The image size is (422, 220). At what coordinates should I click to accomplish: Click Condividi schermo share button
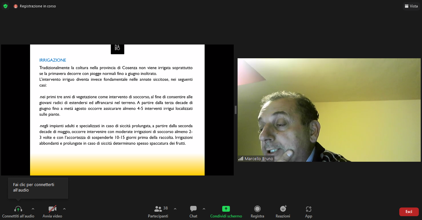tap(226, 212)
